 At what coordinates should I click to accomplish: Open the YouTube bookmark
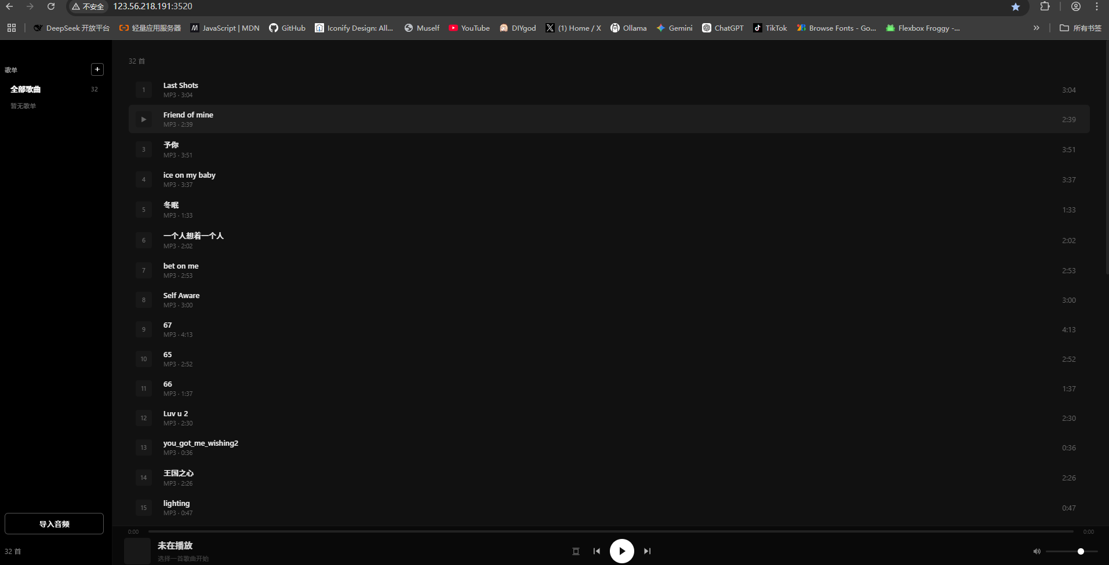pos(469,28)
